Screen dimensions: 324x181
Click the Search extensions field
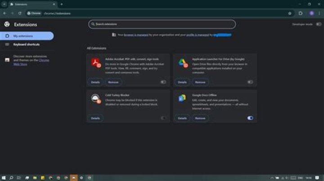pos(162,24)
